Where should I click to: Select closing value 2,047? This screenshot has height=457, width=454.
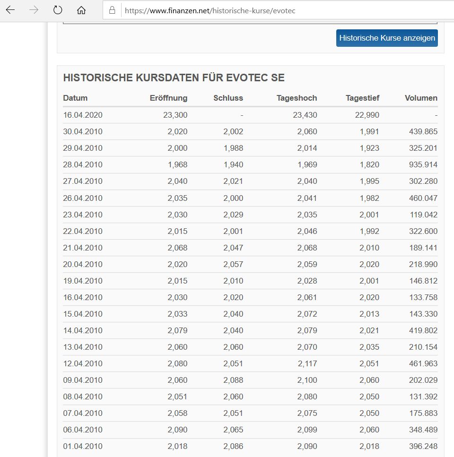click(233, 248)
